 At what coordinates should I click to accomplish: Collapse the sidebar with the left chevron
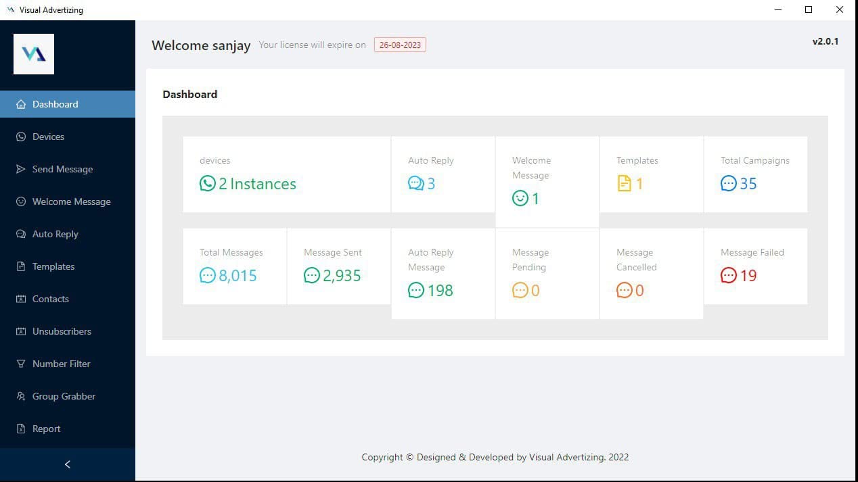point(67,464)
